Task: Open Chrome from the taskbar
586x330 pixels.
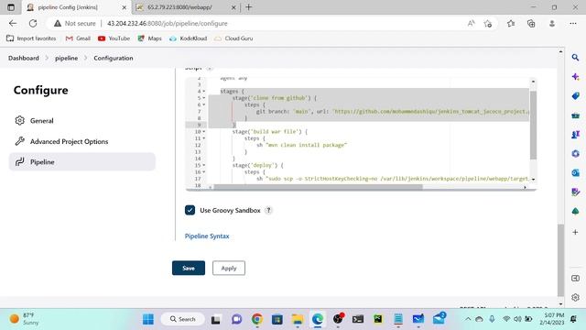Action: (x=256, y=319)
